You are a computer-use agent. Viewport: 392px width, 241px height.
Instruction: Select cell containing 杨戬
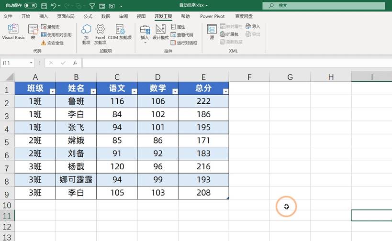[x=76, y=166]
